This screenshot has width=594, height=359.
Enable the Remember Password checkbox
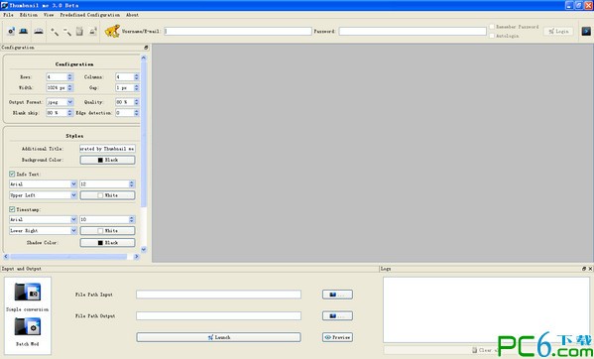[492, 27]
